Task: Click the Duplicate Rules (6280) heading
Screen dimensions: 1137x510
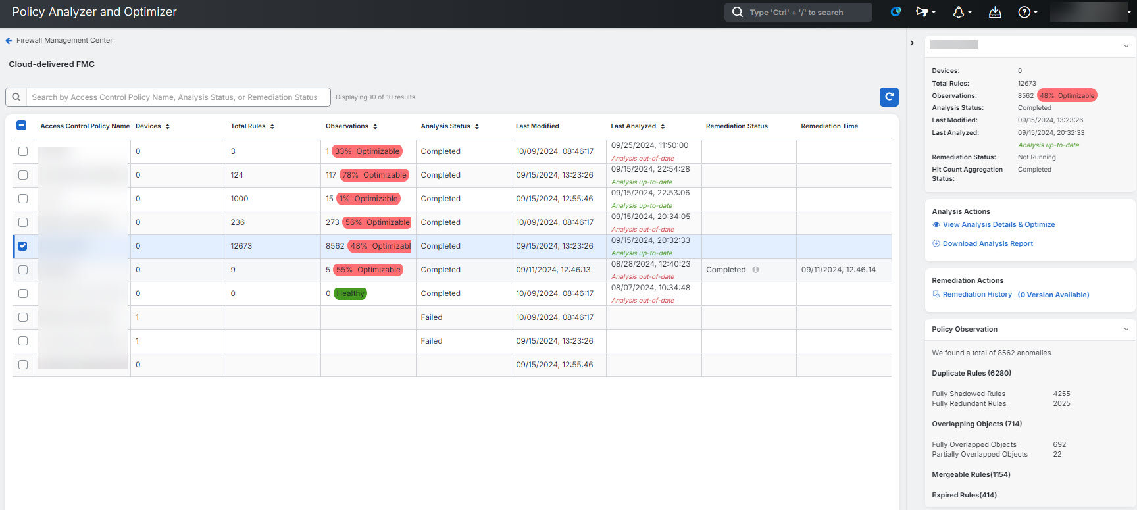Action: pyautogui.click(x=971, y=373)
